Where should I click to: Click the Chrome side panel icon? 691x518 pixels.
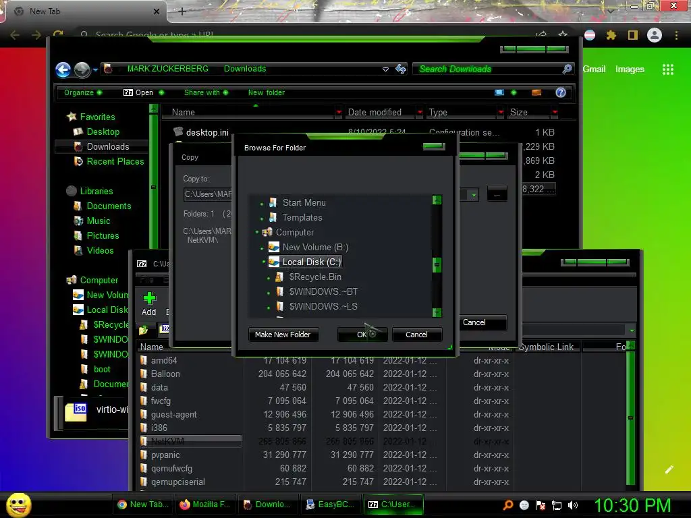click(x=633, y=35)
